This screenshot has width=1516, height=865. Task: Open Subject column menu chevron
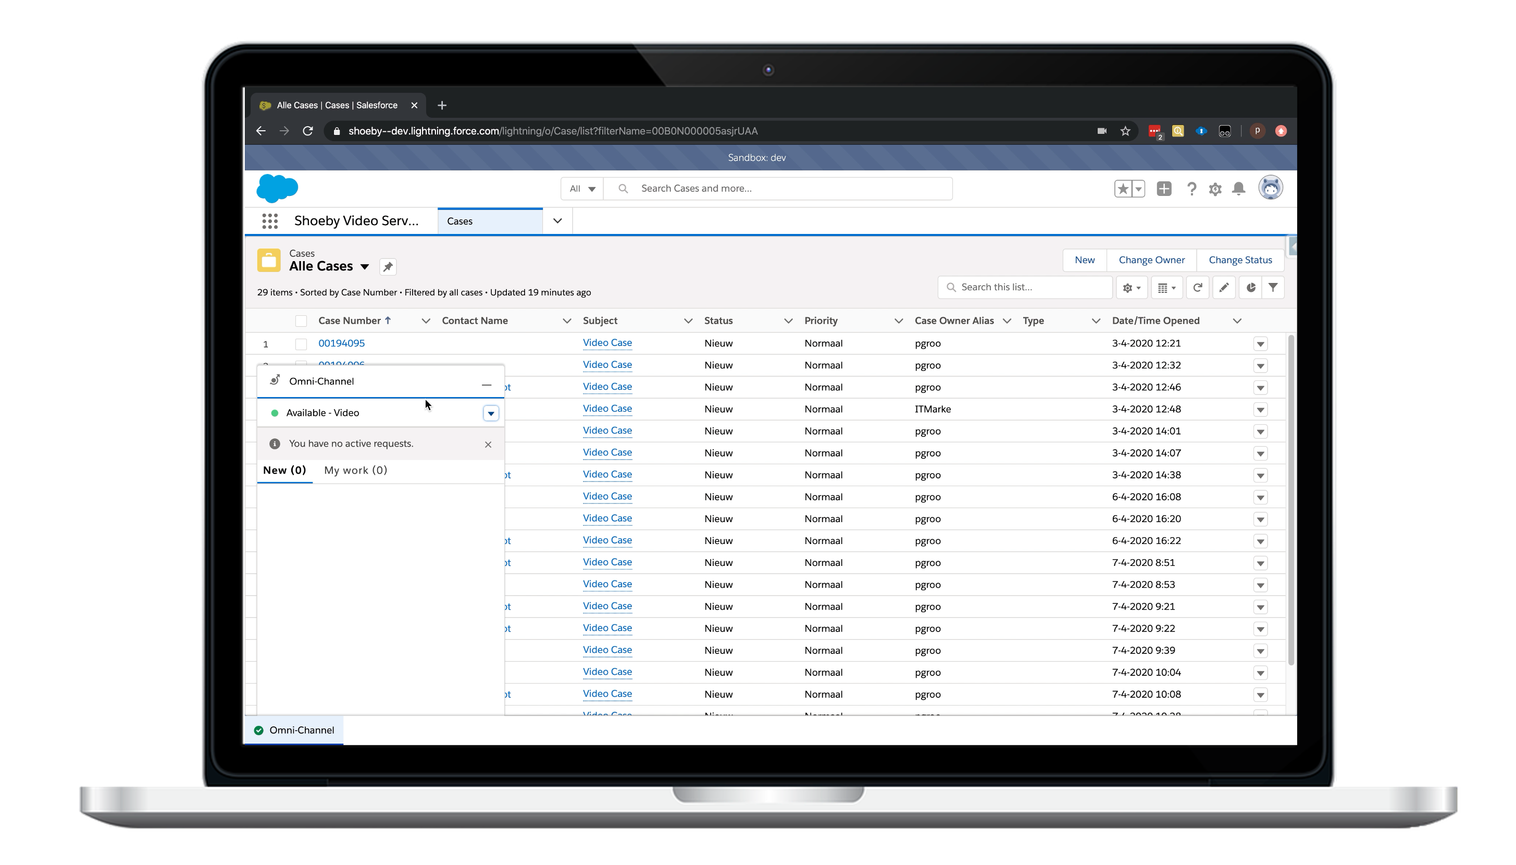688,321
